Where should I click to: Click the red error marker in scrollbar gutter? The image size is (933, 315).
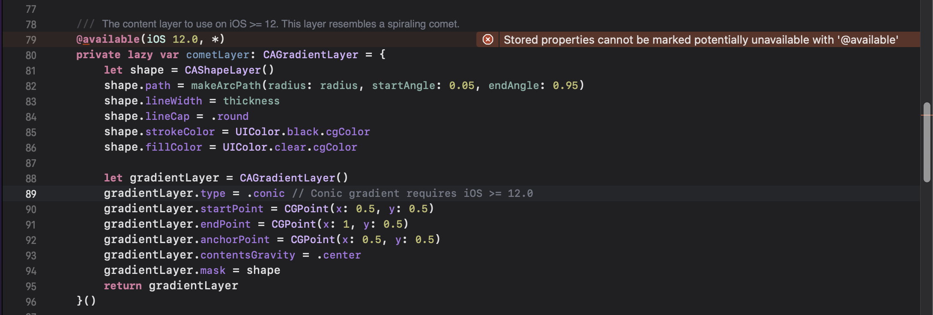click(927, 115)
